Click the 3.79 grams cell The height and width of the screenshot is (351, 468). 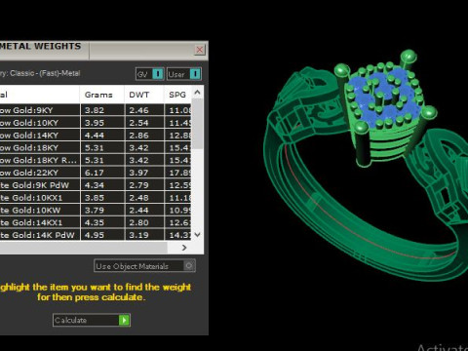click(102, 210)
